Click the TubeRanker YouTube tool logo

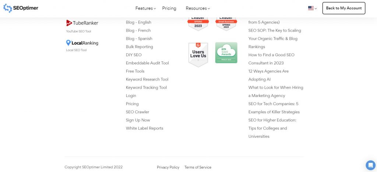[x=82, y=23]
